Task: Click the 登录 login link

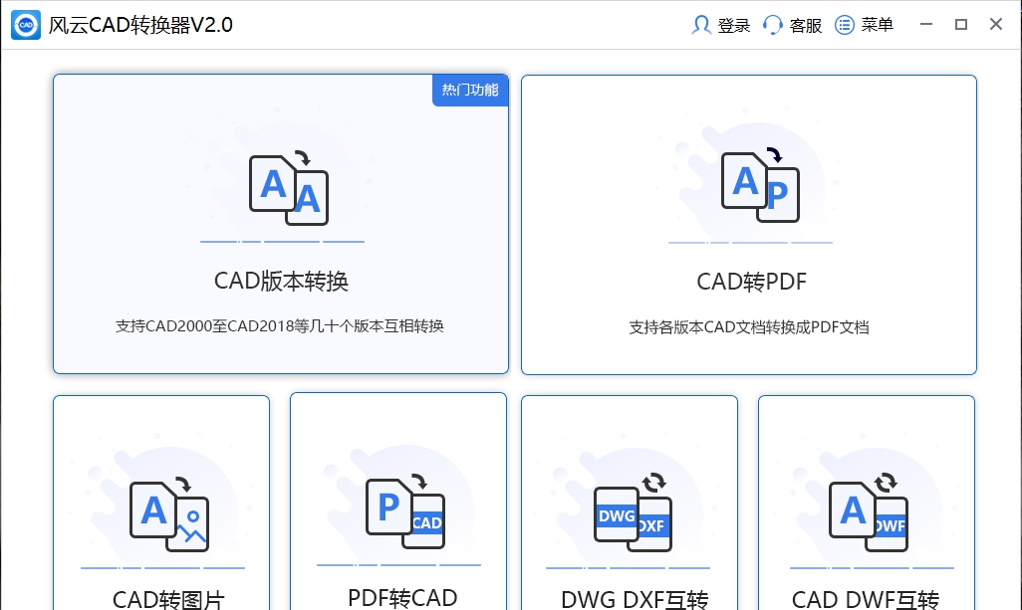Action: click(x=733, y=25)
